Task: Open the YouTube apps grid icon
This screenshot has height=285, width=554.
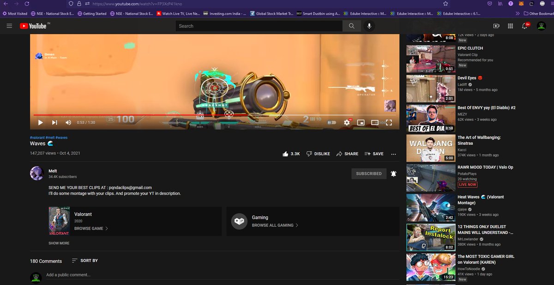Action: (510, 26)
